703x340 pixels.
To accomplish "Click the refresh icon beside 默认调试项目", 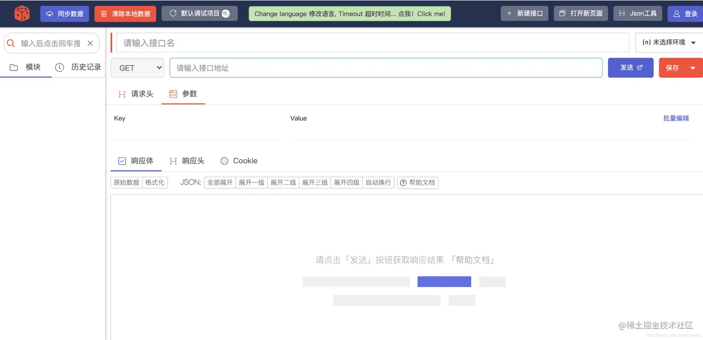I will [x=173, y=13].
